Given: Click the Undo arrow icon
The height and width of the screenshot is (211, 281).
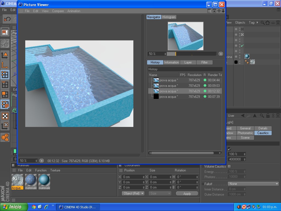Looking at the screenshot, I should (x=7, y=19).
